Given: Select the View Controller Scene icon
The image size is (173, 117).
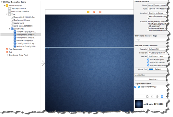Looking at the screenshot, I should coord(5,2).
